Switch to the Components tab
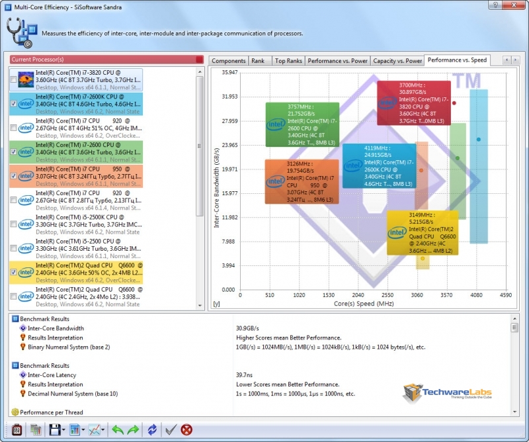The width and height of the screenshot is (529, 442). 228,61
